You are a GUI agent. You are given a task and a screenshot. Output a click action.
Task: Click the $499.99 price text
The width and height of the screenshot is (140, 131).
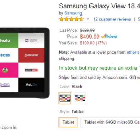[90, 37]
